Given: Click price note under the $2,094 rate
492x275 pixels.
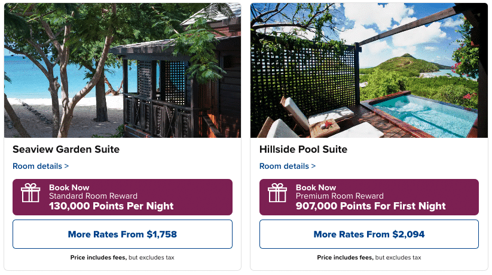Looking at the screenshot, I should 369,258.
